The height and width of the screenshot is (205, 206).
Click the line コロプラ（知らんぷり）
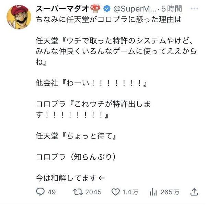[x=76, y=157]
